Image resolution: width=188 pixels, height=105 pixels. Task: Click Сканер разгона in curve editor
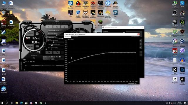click(x=135, y=37)
